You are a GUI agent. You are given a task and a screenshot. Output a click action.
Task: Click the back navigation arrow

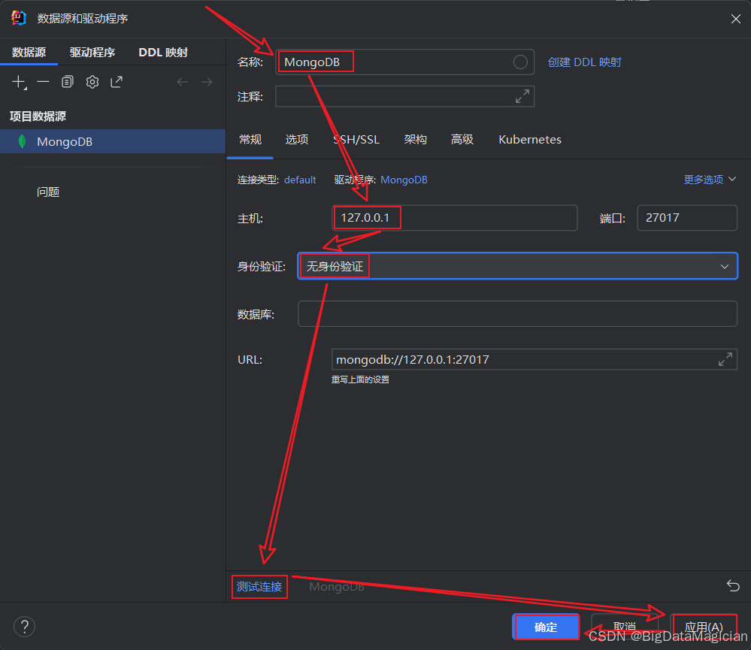pos(183,82)
